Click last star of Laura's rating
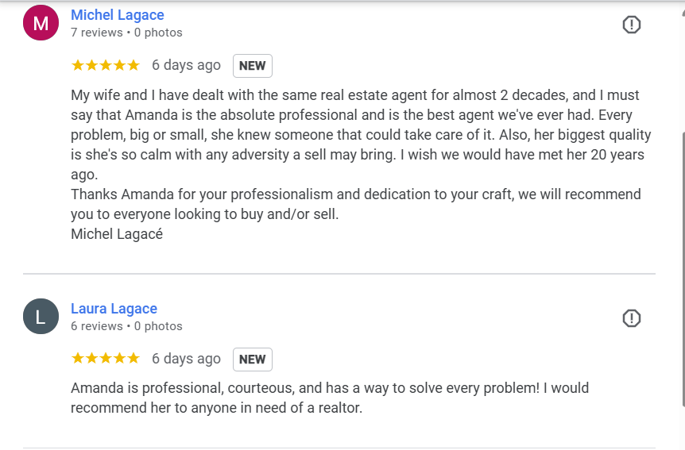This screenshot has height=450, width=685. click(133, 359)
